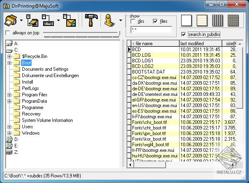
Task: Select Fonts\chs_boot.ttf row
Action: 184,122
